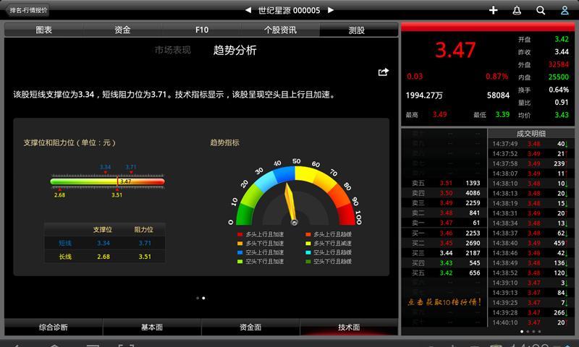Click the 最低 3.39 value
The image size is (579, 347).
[502, 114]
